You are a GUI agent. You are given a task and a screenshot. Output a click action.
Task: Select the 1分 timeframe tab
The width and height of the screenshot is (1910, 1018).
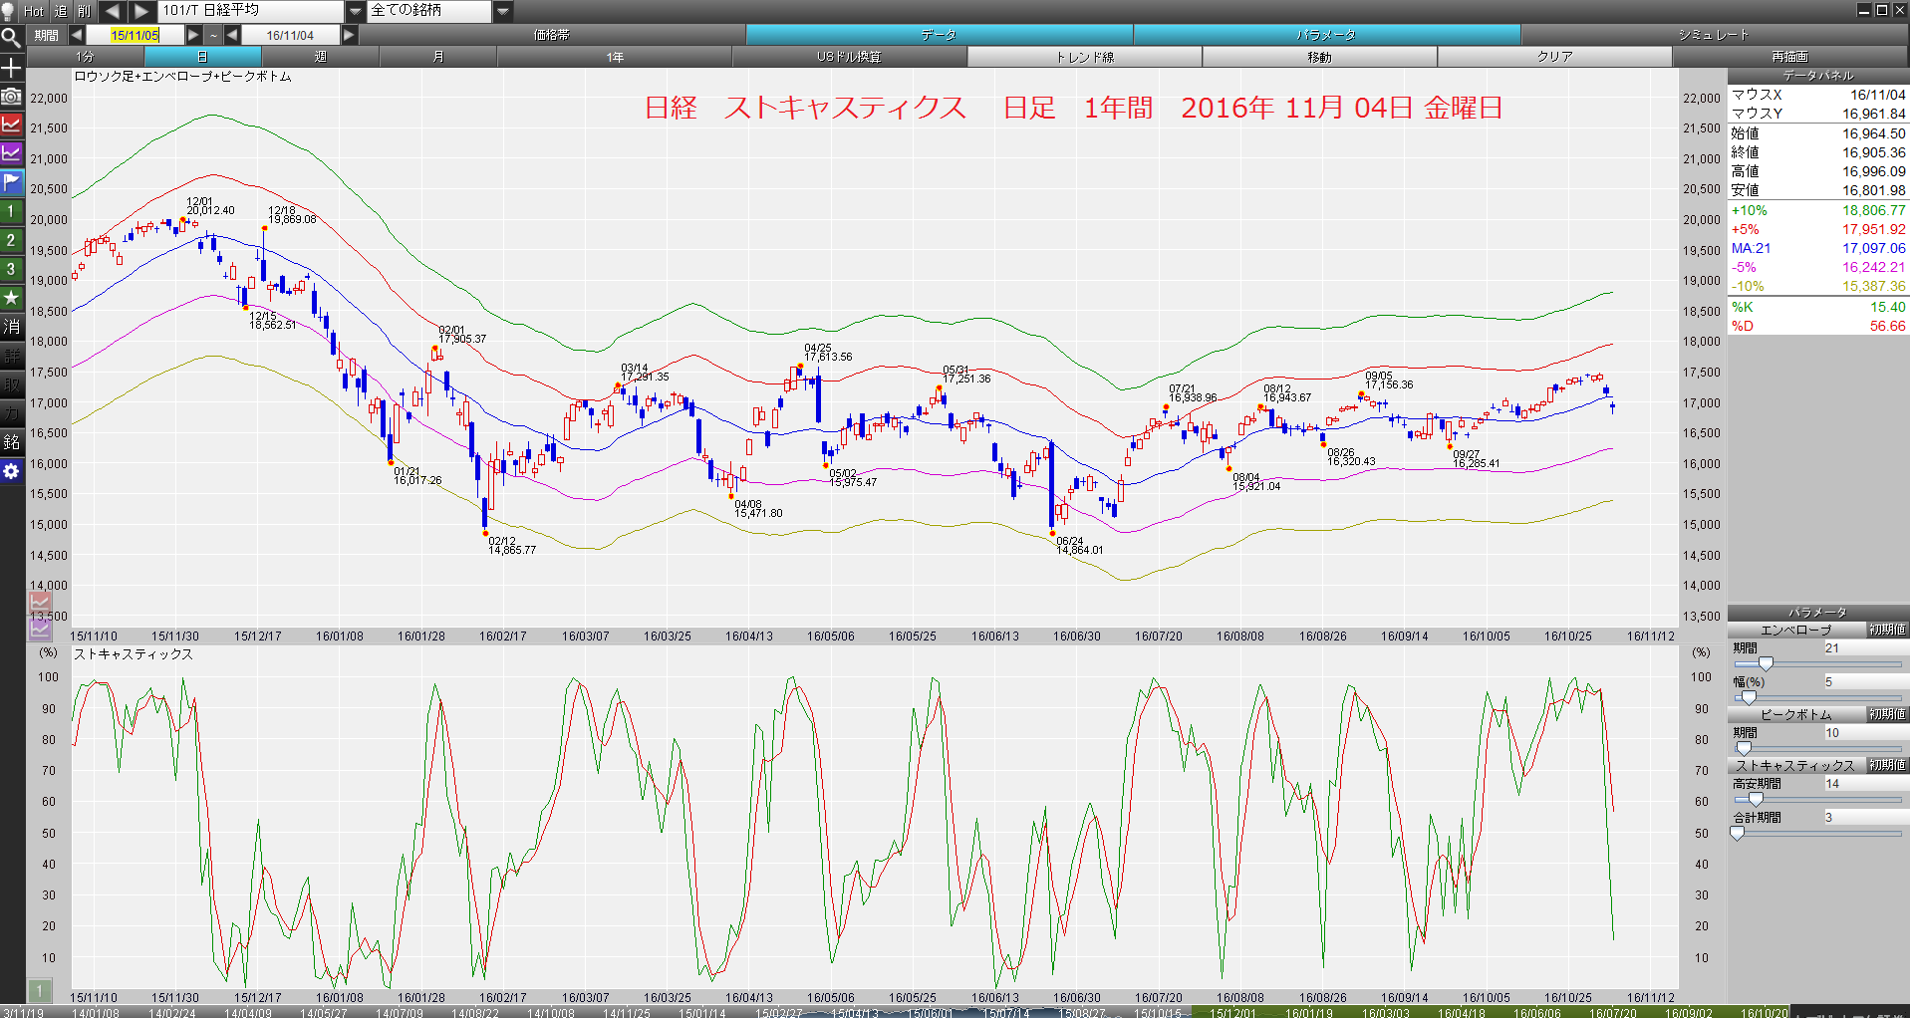(85, 57)
